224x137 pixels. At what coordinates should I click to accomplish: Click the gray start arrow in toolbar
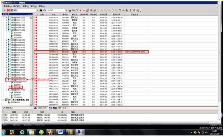(5, 10)
